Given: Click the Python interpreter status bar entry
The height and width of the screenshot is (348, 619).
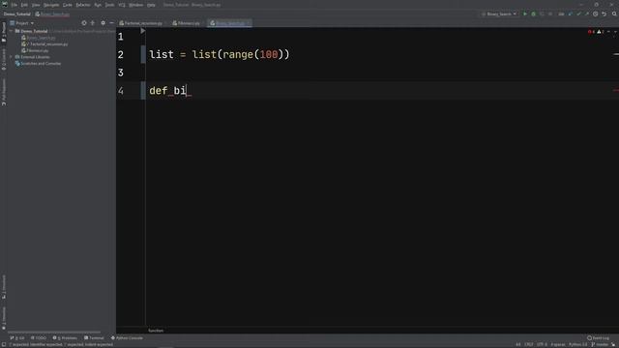Looking at the screenshot, I should click(578, 345).
